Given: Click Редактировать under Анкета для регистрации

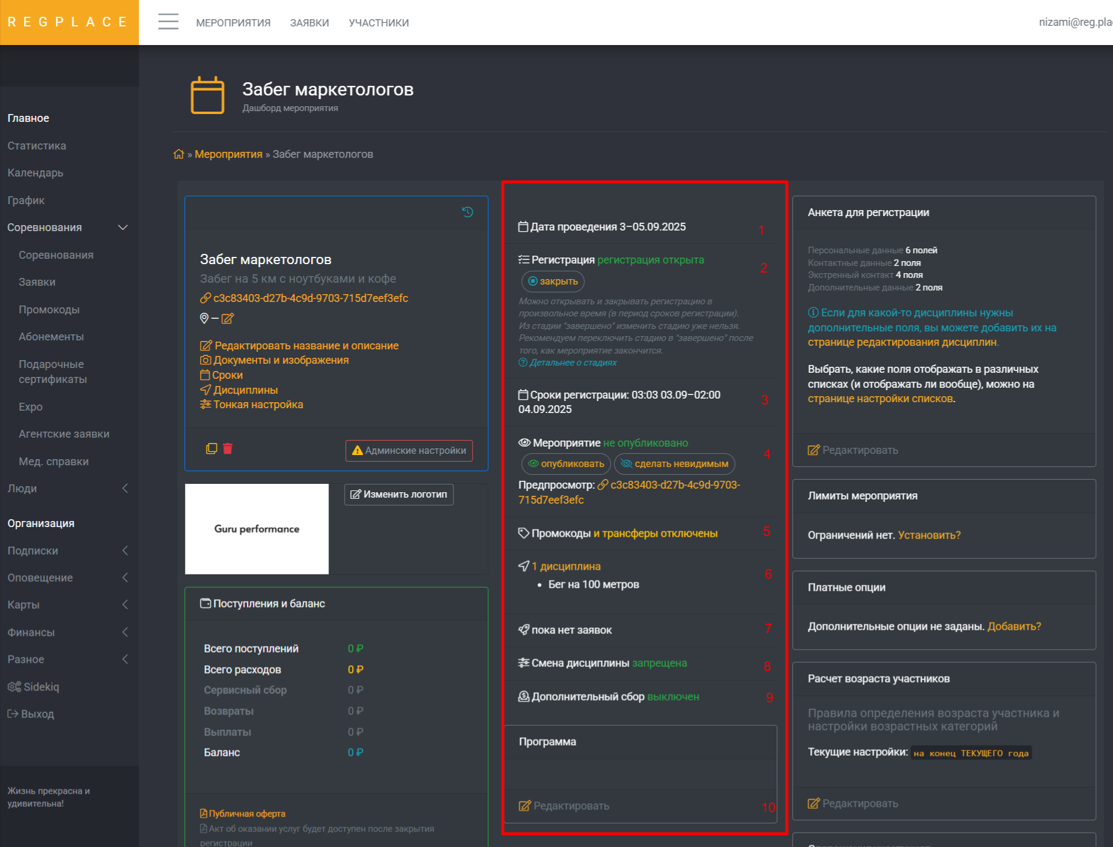Looking at the screenshot, I should click(853, 450).
